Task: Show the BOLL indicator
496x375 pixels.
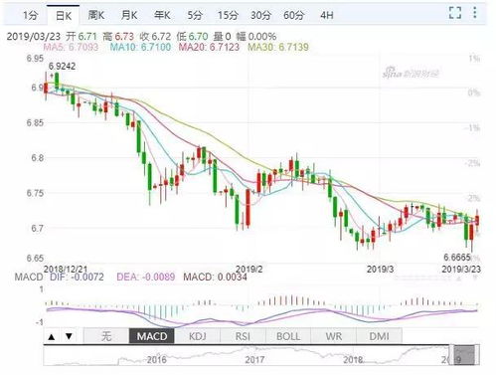Action: (288, 336)
